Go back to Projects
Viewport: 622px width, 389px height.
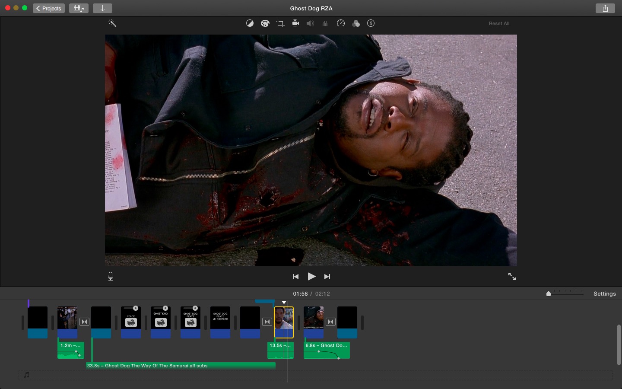(49, 8)
